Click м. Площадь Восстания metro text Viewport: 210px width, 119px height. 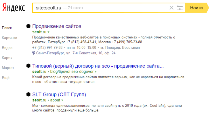pos(120,48)
